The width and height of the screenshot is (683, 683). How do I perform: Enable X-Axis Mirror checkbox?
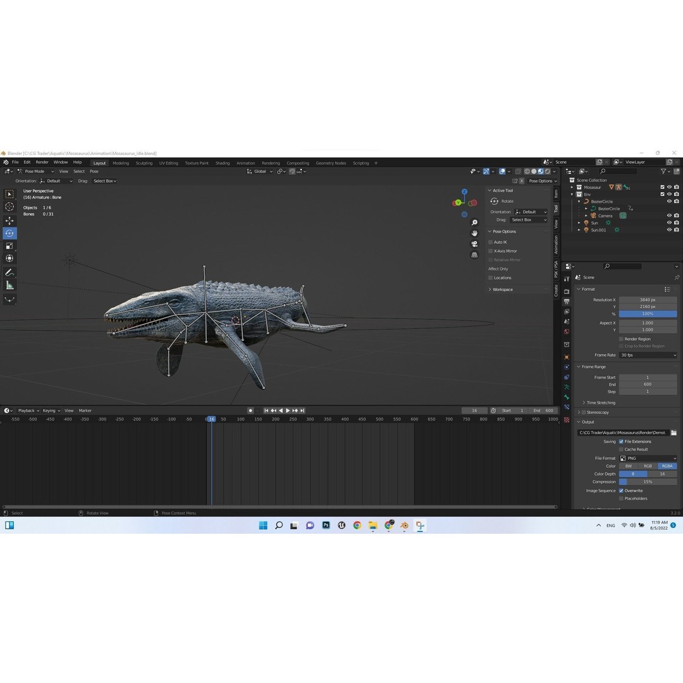pos(491,251)
